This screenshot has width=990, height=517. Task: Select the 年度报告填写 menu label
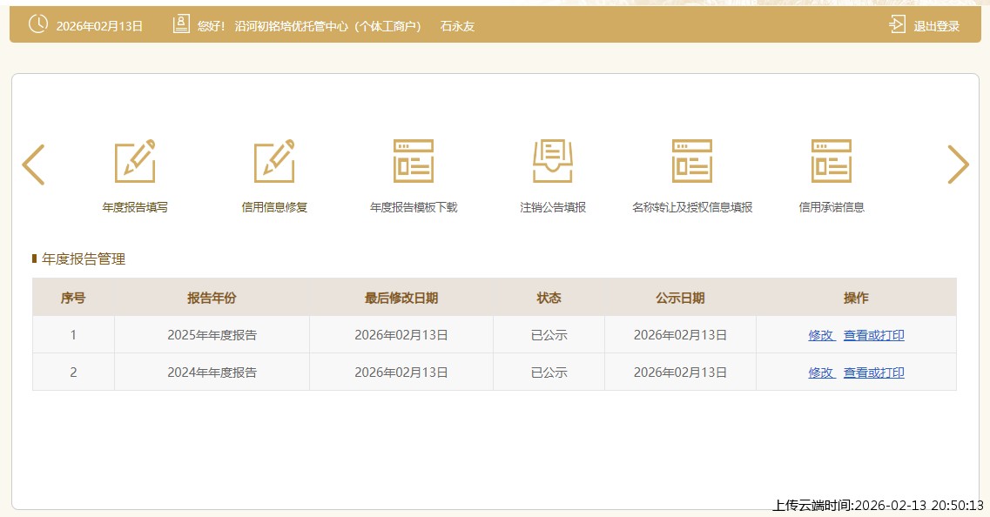point(135,207)
